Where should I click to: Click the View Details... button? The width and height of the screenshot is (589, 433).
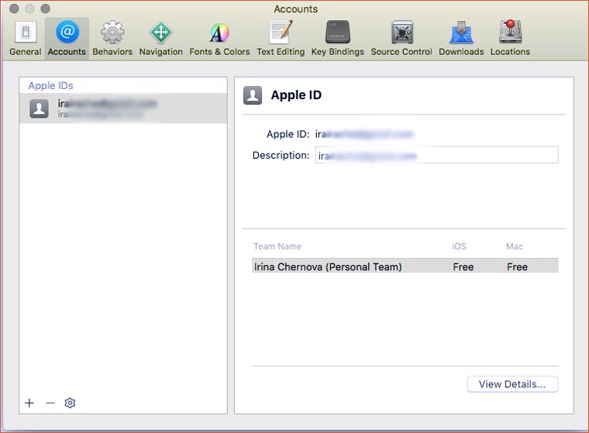512,384
